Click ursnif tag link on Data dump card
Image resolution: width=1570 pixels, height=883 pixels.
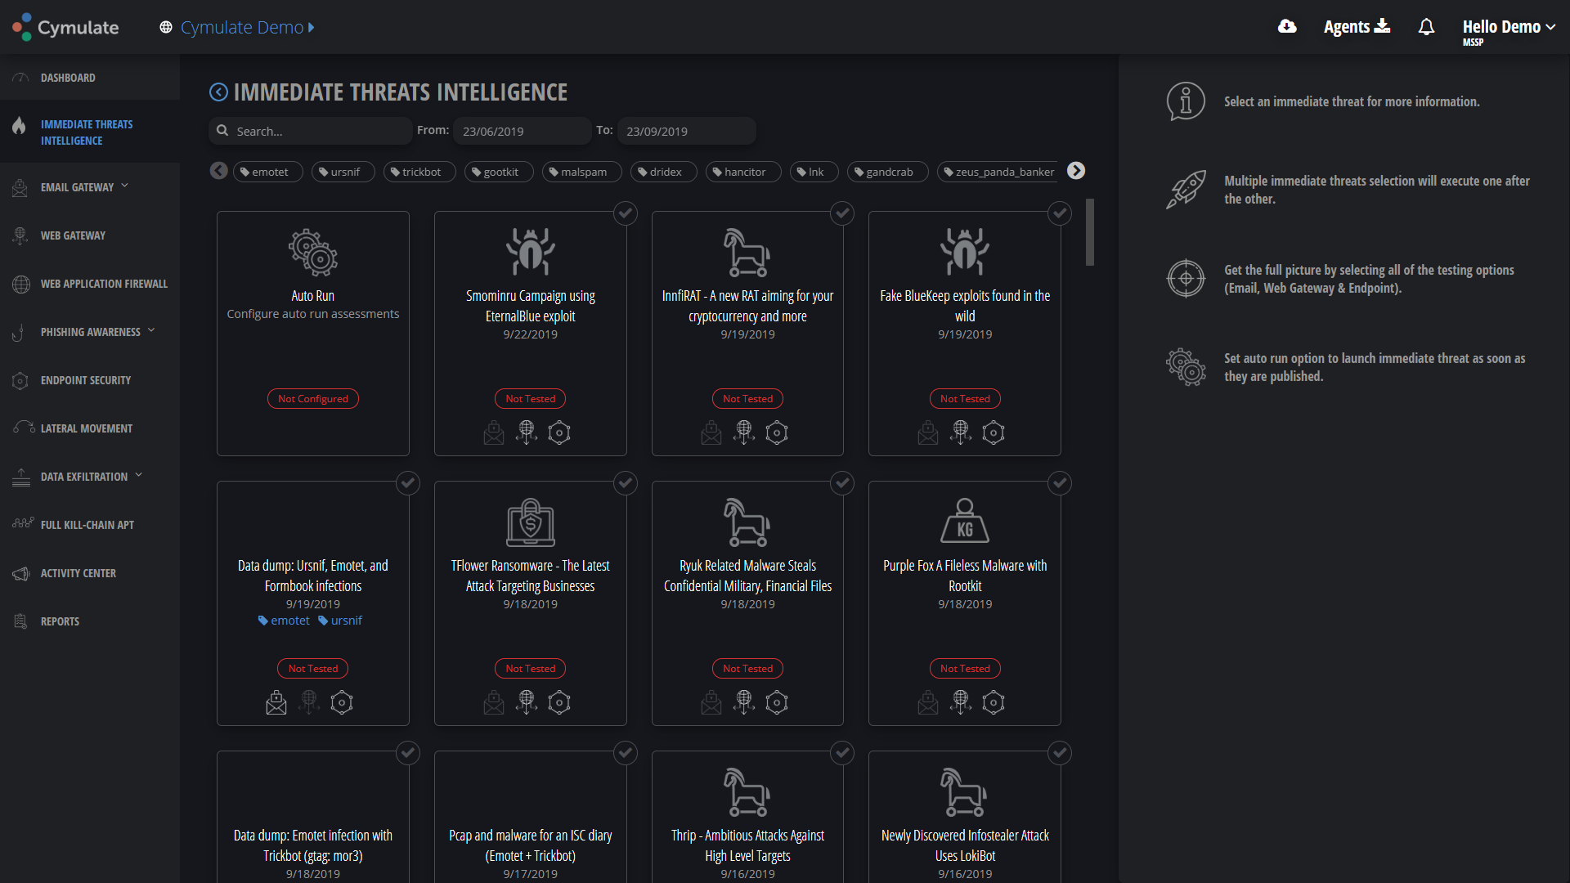tap(340, 621)
